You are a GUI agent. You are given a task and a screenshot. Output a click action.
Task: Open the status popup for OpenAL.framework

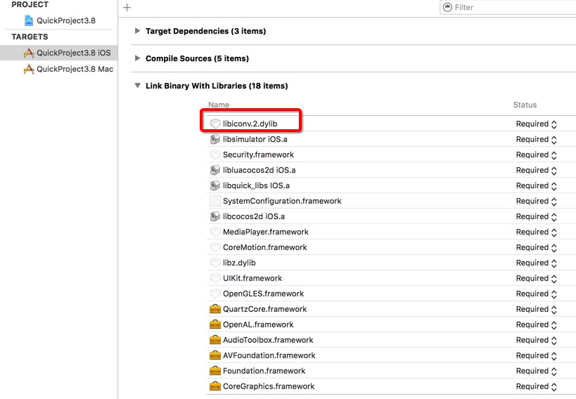click(x=537, y=325)
